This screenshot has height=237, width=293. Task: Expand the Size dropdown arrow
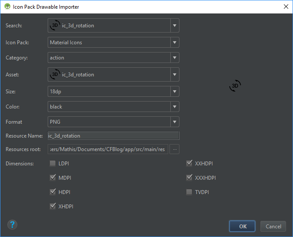coord(175,92)
